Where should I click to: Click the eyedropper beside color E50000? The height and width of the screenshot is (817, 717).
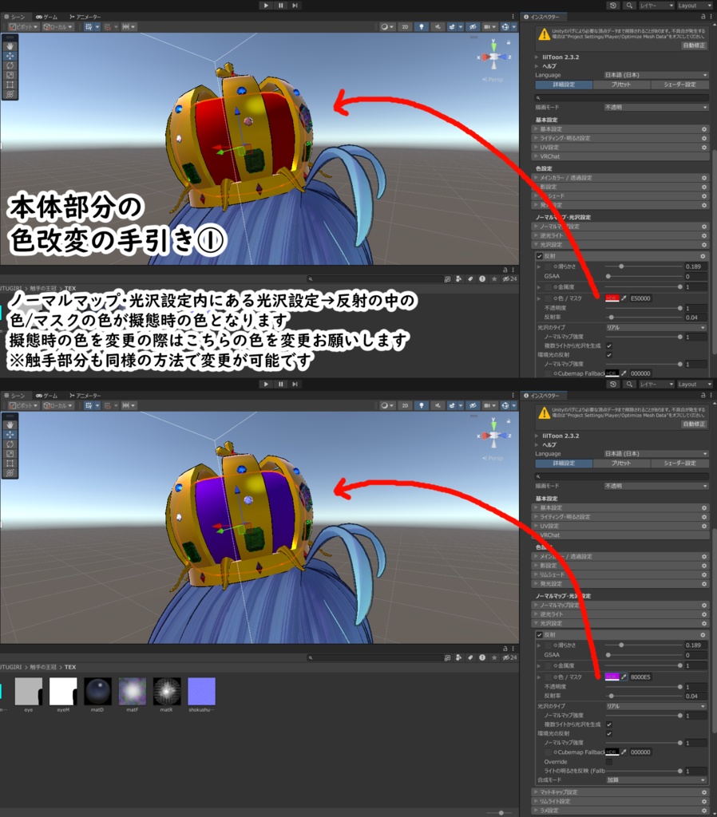point(624,298)
